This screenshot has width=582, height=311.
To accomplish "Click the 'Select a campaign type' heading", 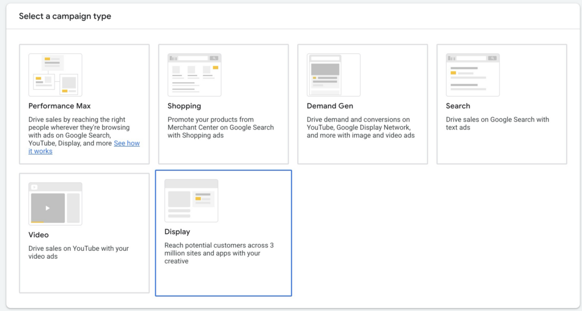I will (65, 16).
